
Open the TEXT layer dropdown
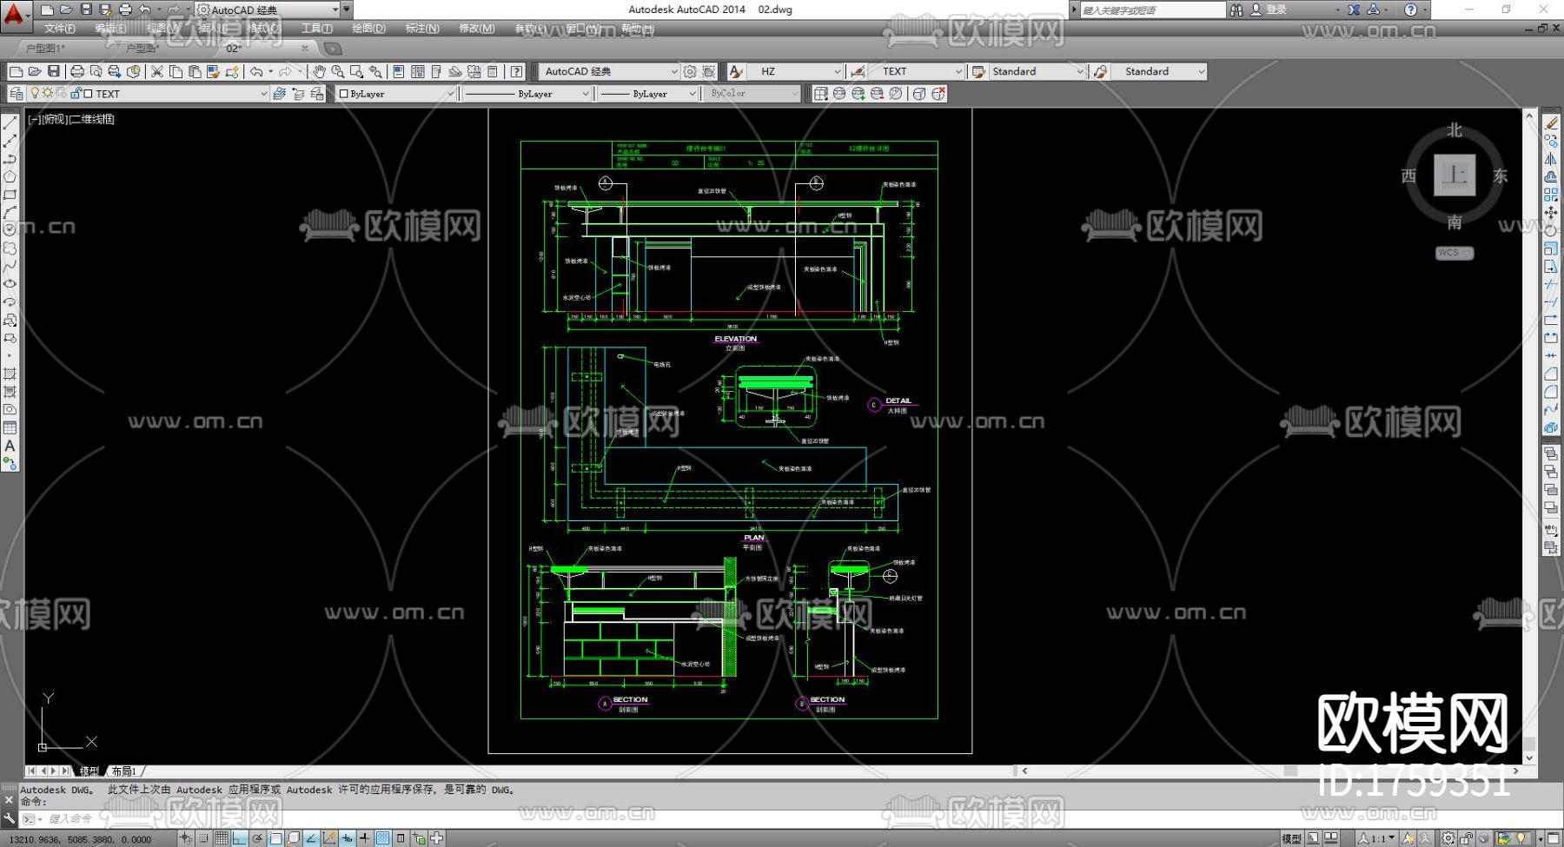[263, 94]
